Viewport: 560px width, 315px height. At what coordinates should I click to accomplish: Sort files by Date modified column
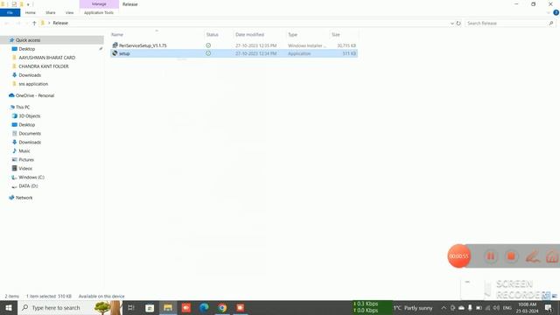249,35
